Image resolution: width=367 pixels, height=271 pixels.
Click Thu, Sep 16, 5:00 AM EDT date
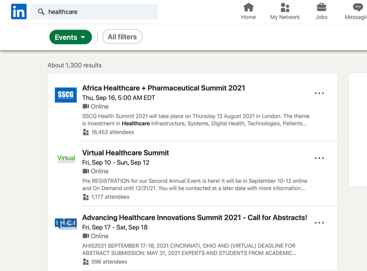pos(118,98)
